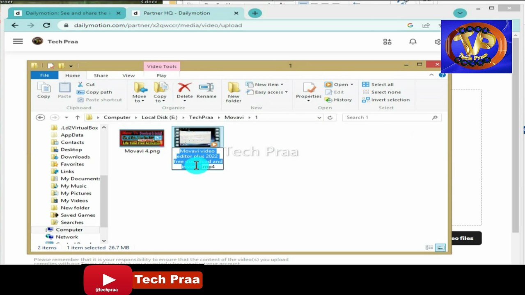Click the Paste icon in ribbon

point(64,91)
